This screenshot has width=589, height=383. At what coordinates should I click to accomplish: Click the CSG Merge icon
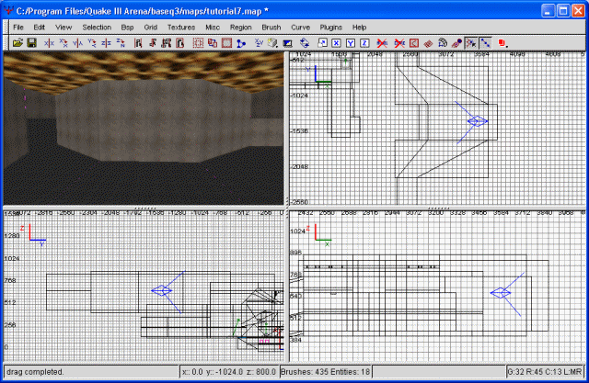coord(226,43)
